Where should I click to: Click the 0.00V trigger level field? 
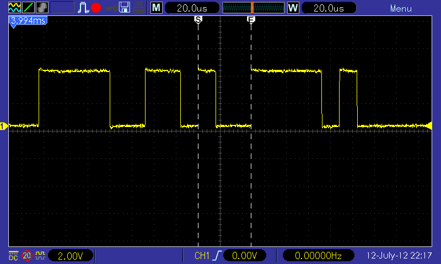[x=244, y=256]
